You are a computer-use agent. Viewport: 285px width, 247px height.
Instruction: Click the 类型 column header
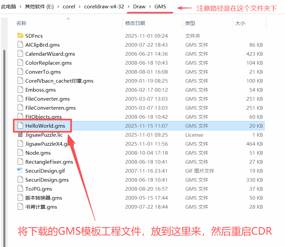(190, 23)
